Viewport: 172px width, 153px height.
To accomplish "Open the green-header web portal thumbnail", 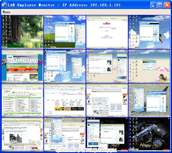I will point(23,100).
